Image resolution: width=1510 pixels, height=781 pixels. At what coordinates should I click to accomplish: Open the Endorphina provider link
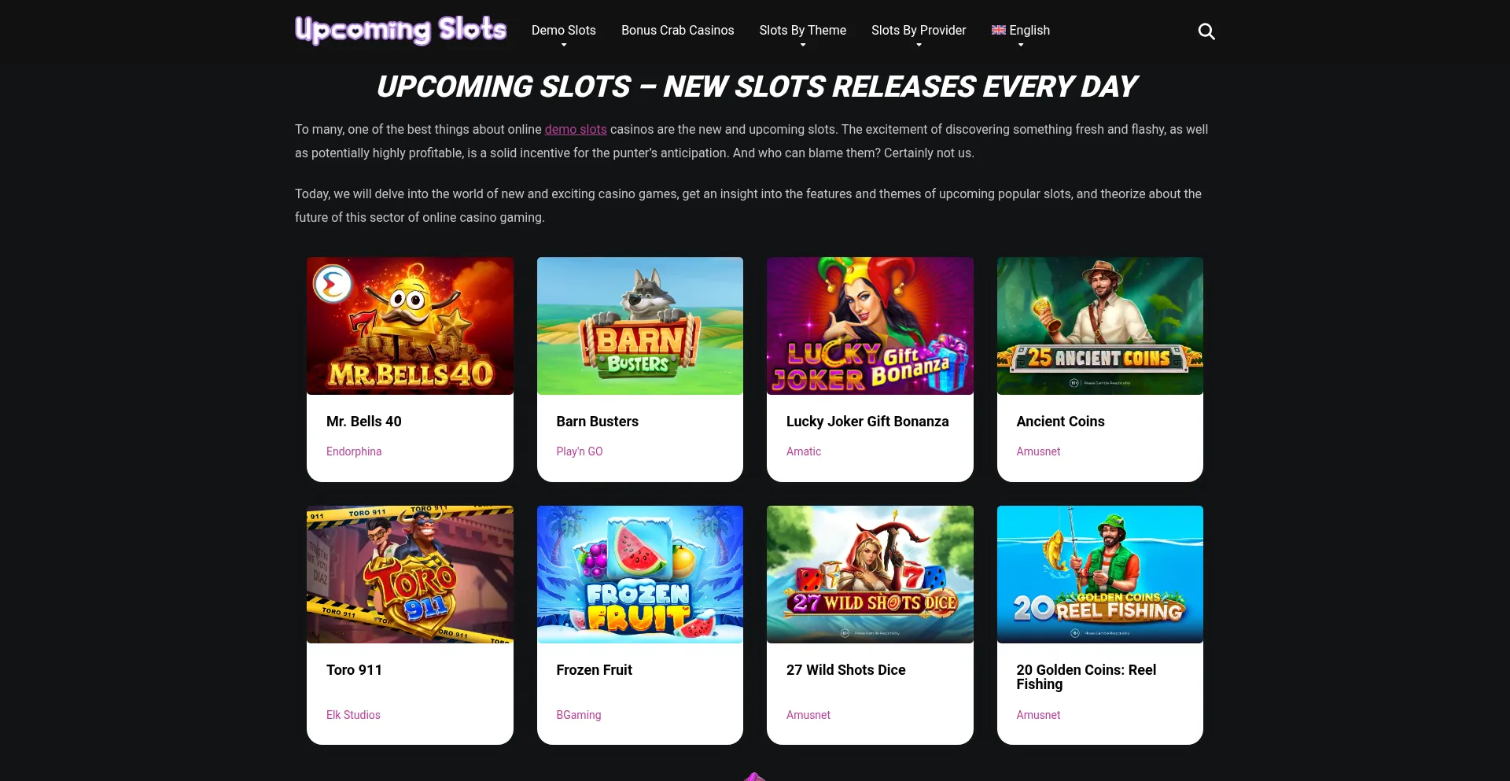354,451
